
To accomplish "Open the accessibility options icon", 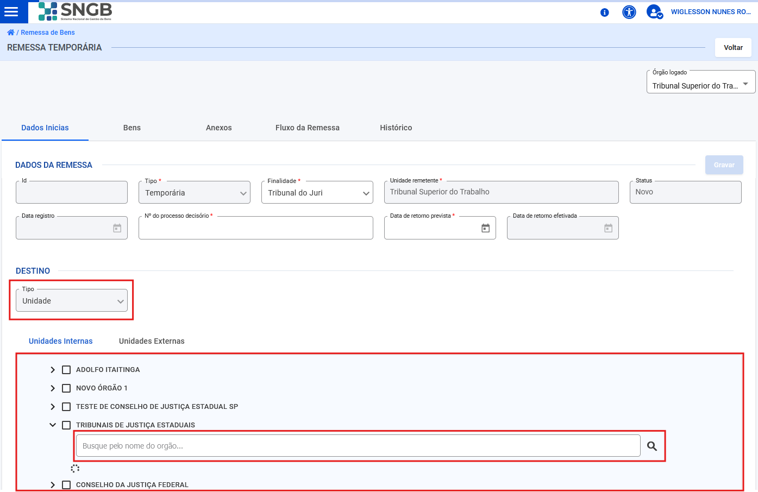I will click(629, 12).
